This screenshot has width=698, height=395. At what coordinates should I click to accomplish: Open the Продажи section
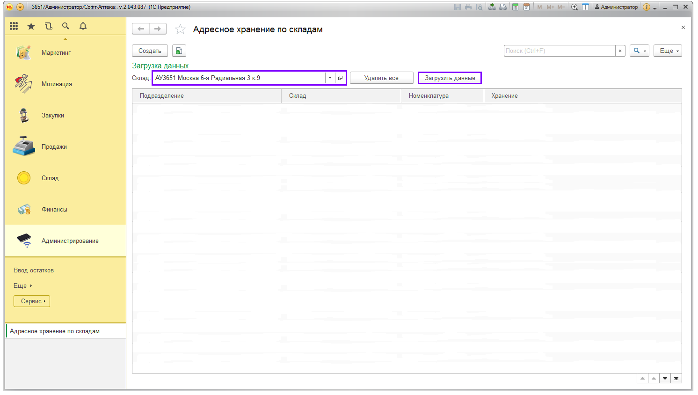[54, 147]
